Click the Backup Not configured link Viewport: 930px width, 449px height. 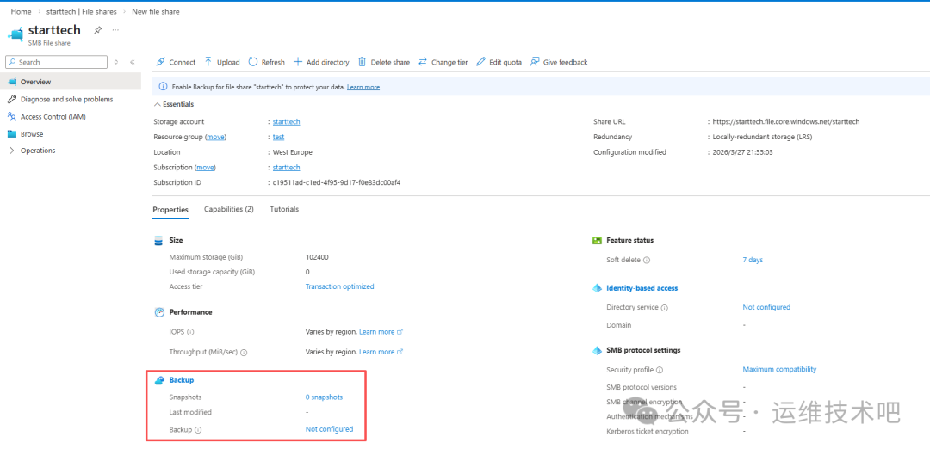[x=329, y=429]
